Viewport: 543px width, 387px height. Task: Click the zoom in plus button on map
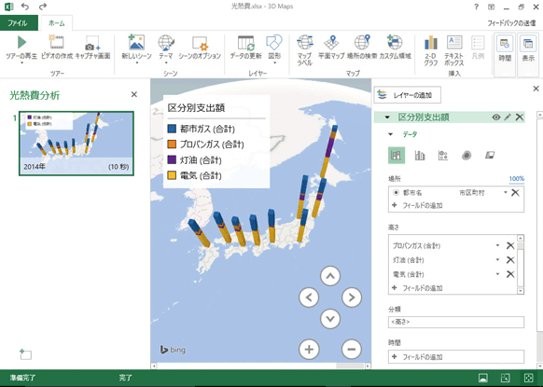click(x=309, y=350)
